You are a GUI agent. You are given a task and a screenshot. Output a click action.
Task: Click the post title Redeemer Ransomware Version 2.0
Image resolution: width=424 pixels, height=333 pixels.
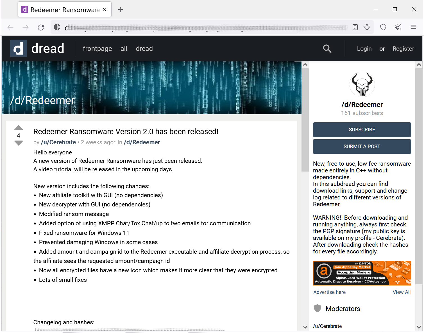pyautogui.click(x=126, y=132)
